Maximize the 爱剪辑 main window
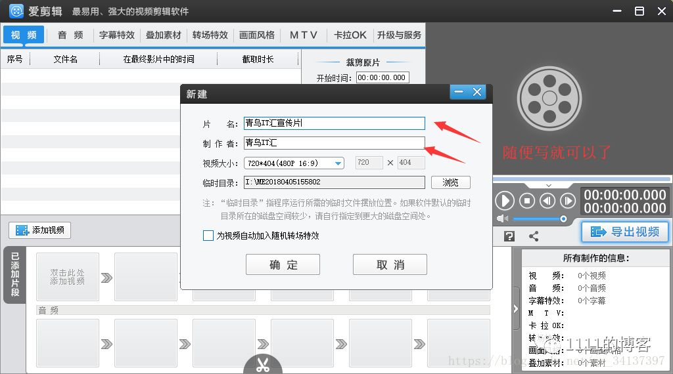The width and height of the screenshot is (673, 374). (639, 11)
